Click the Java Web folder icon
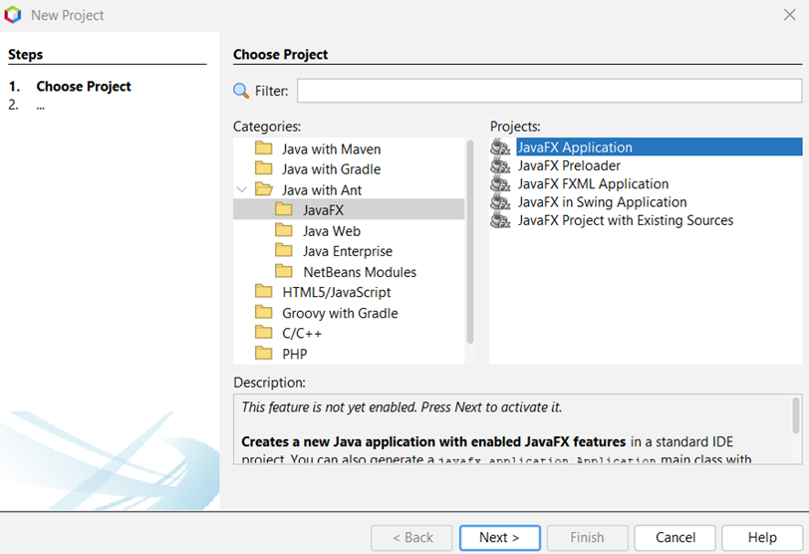 coord(284,230)
